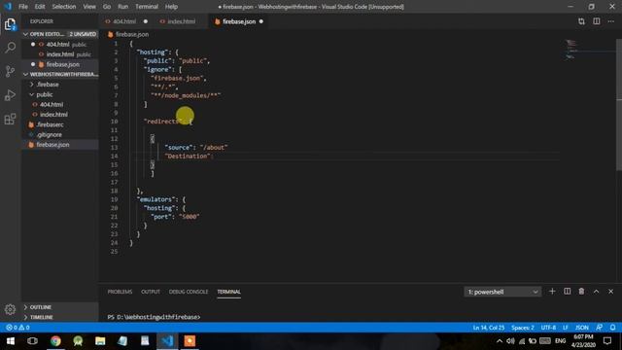Open the orange app on the taskbar
The width and height of the screenshot is (622, 350).
pos(190,341)
